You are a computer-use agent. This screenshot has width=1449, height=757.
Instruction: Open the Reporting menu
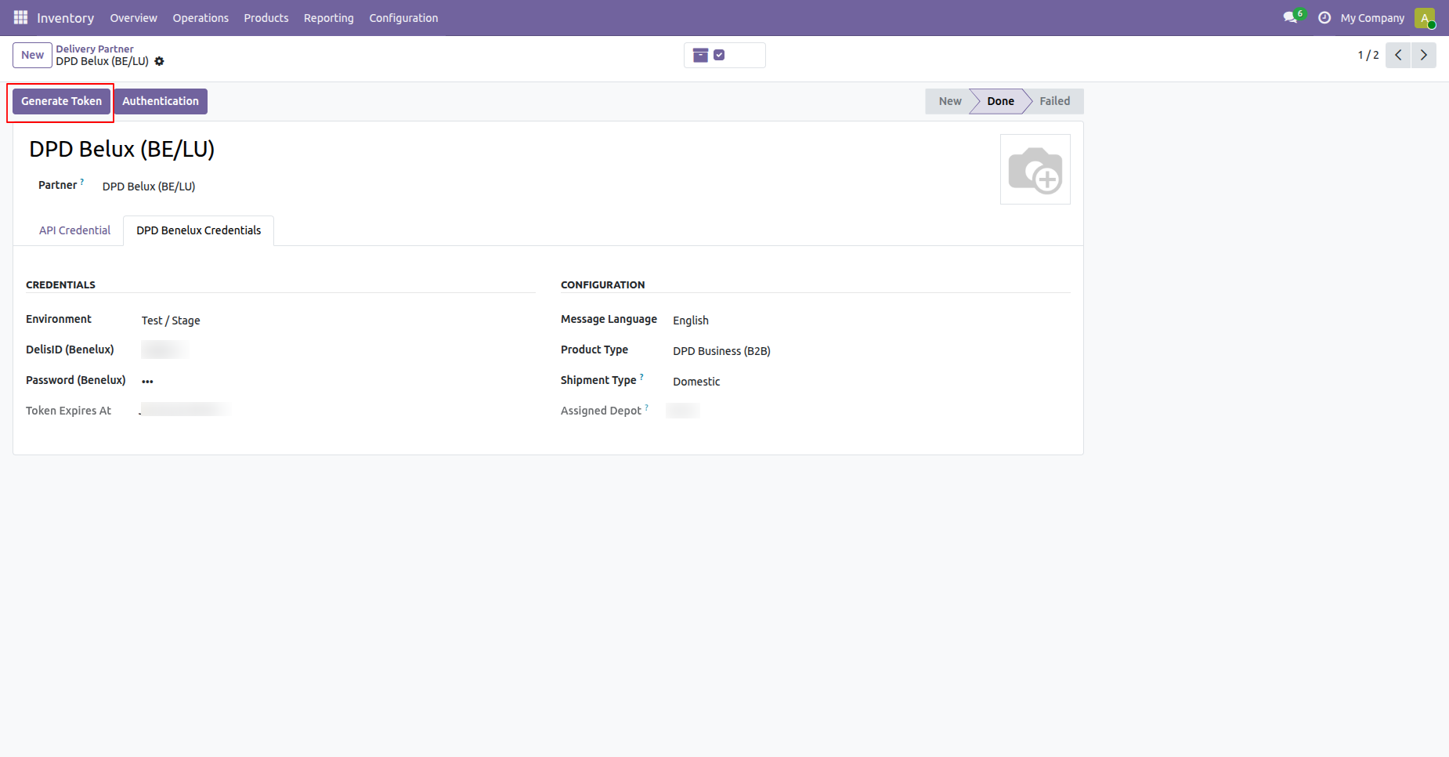[x=329, y=17]
